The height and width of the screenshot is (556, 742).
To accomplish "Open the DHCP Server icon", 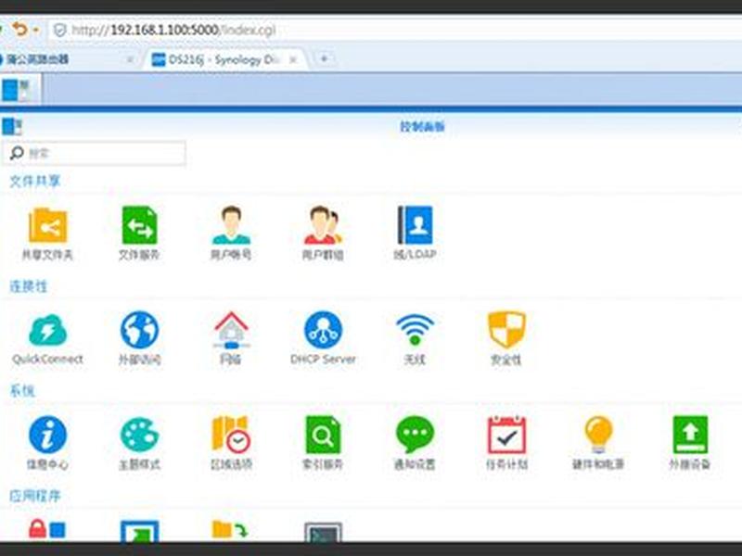I will point(323,330).
